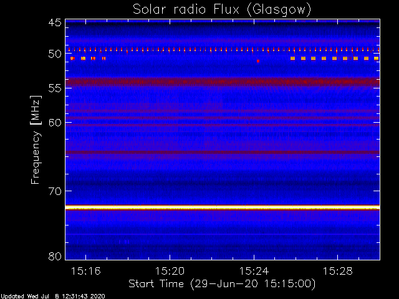
Task: Click the 15:20 time tick label
Action: 170,271
